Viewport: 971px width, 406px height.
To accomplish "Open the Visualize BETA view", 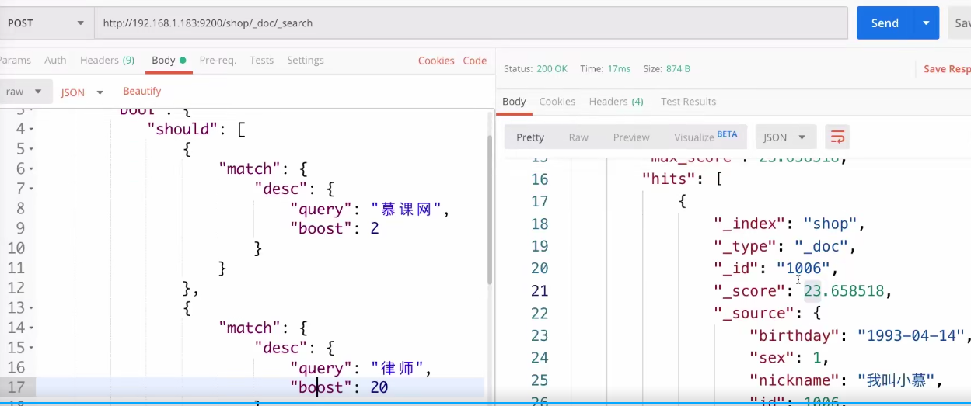I will 705,137.
